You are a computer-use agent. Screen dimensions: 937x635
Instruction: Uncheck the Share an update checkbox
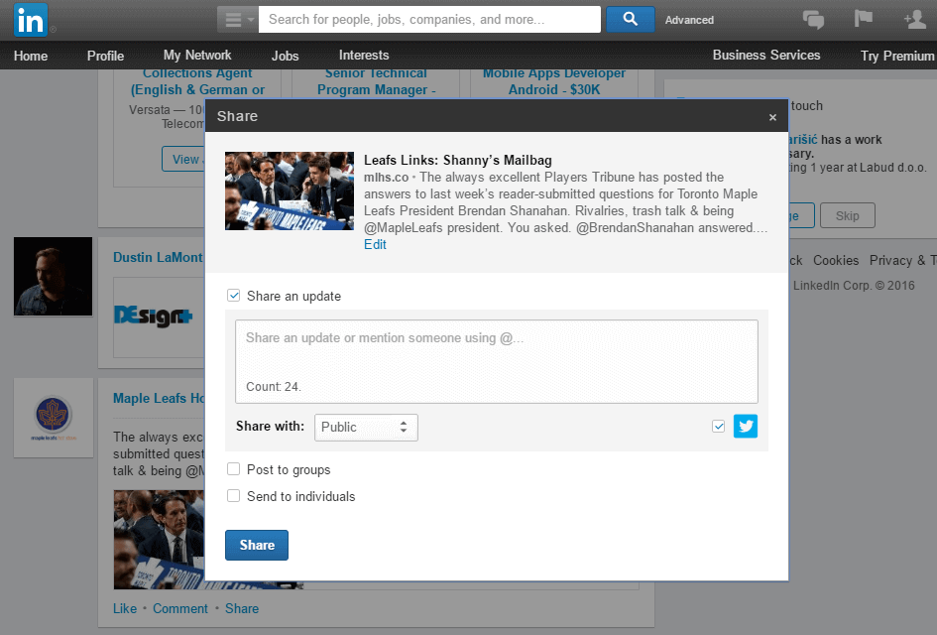[x=234, y=296]
